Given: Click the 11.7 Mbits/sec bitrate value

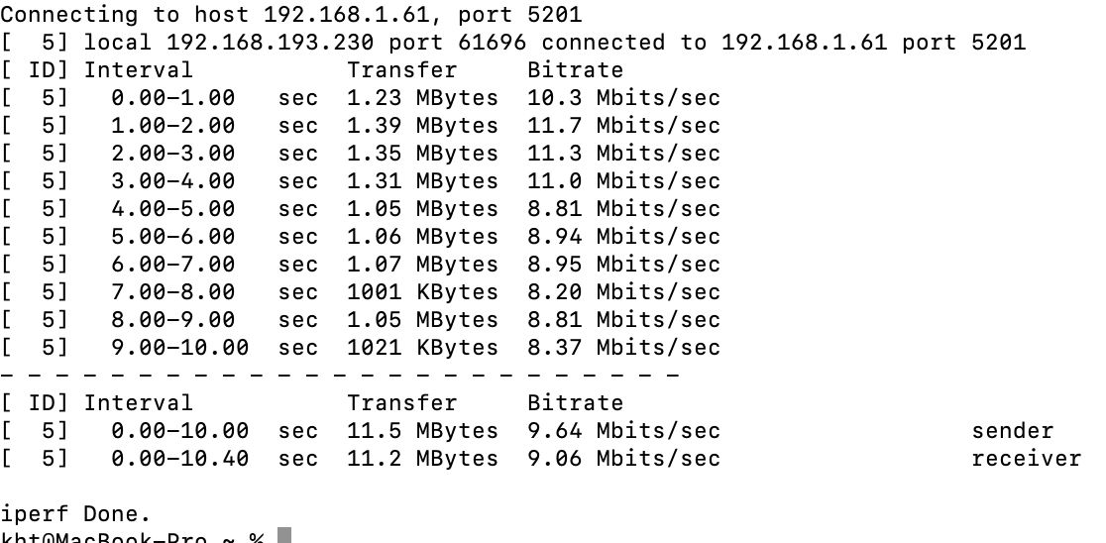Looking at the screenshot, I should tap(623, 126).
